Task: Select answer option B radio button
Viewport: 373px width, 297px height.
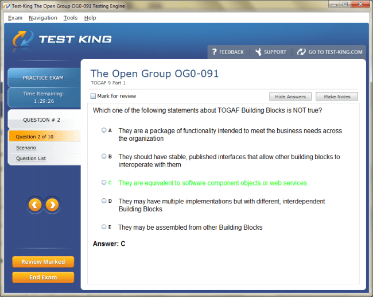Action: [x=104, y=156]
